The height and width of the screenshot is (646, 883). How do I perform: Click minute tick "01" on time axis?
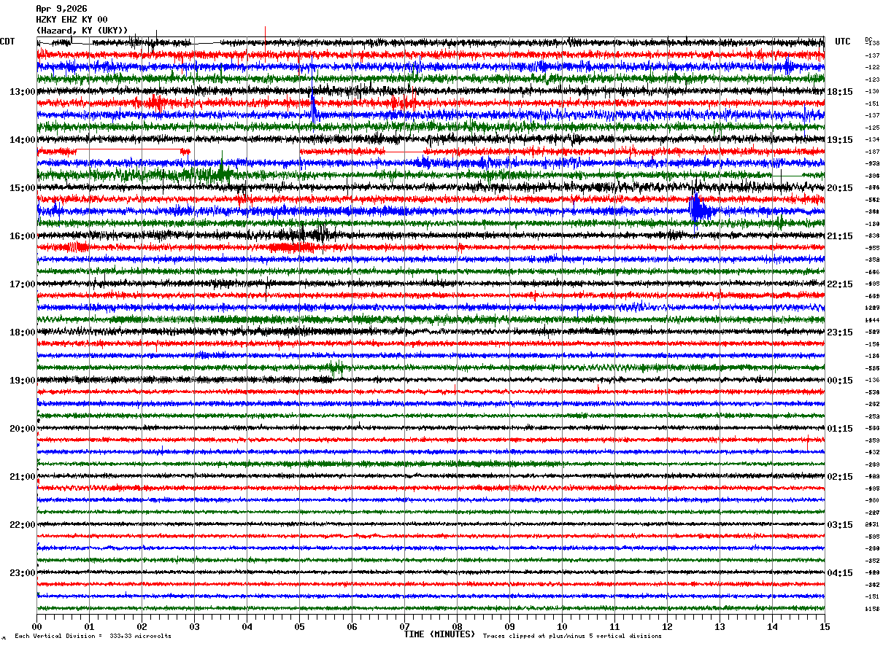point(89,626)
